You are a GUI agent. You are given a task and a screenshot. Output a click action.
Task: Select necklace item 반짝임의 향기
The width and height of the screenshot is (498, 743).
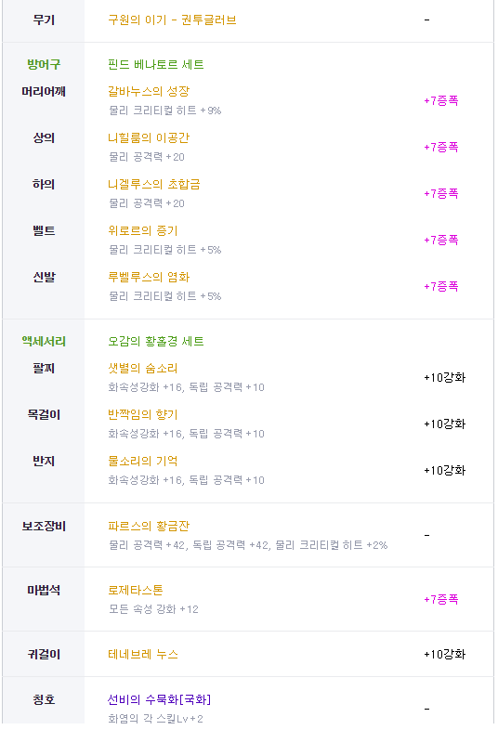143,414
